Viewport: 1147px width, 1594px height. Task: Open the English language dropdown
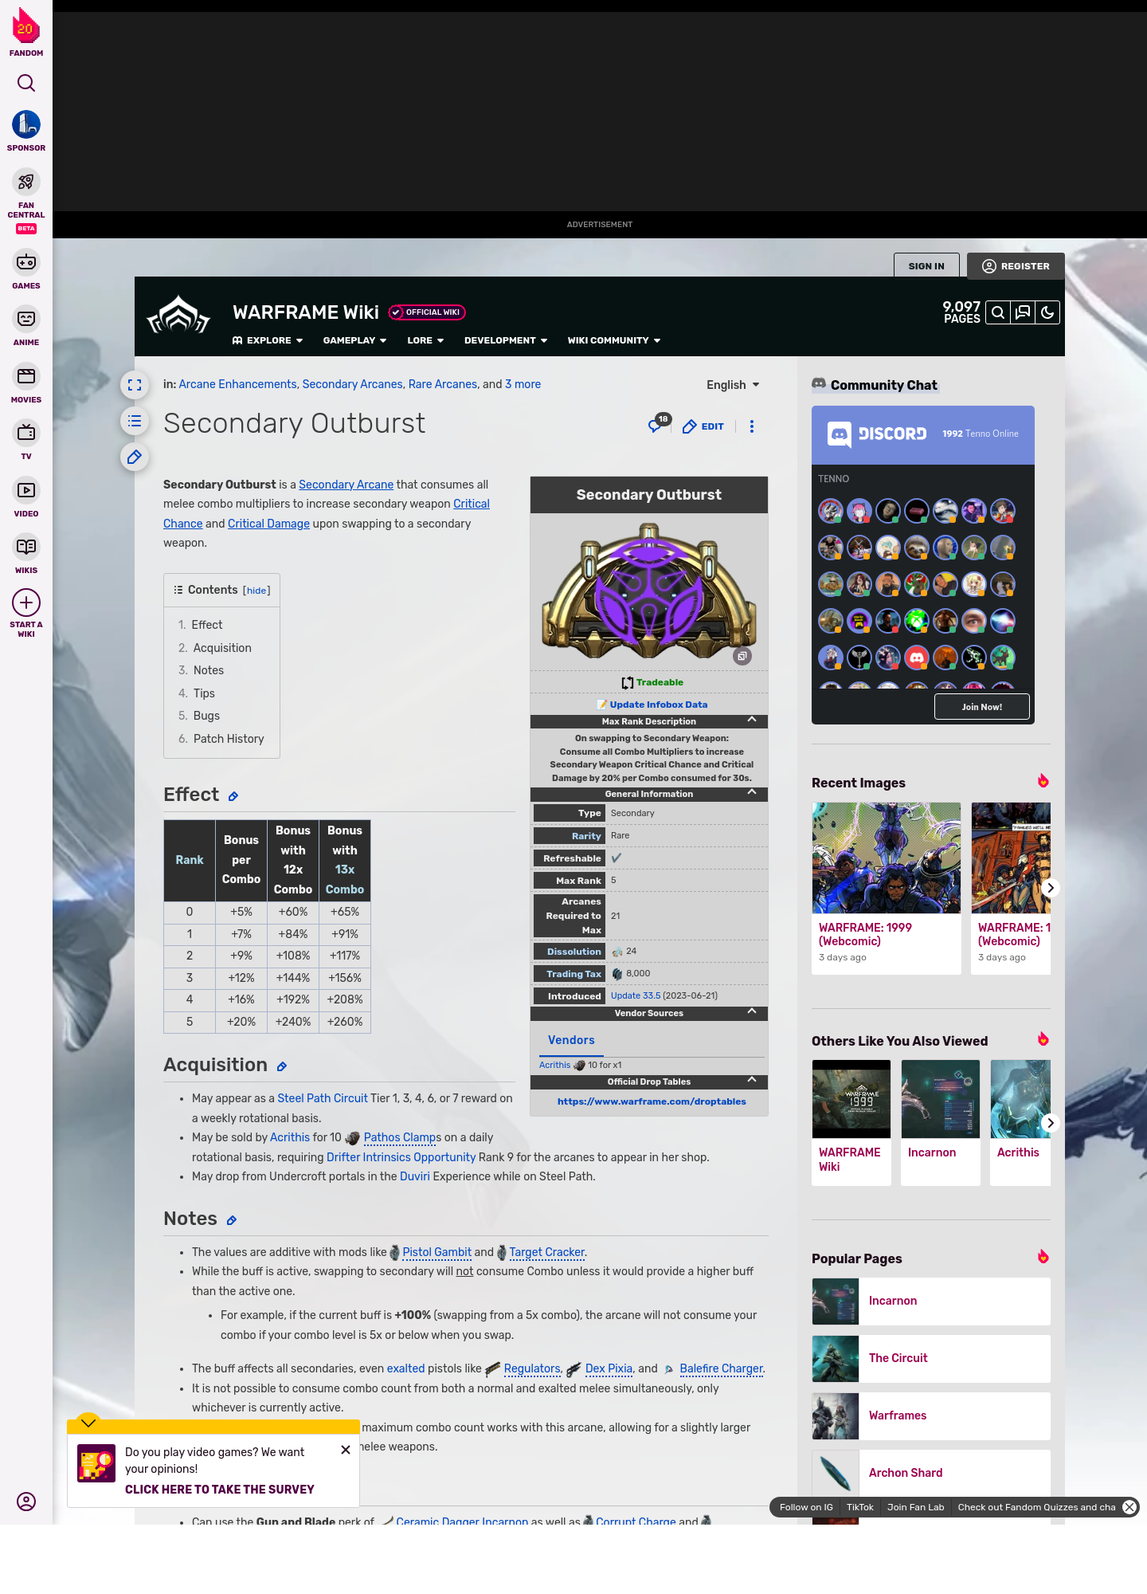[733, 385]
